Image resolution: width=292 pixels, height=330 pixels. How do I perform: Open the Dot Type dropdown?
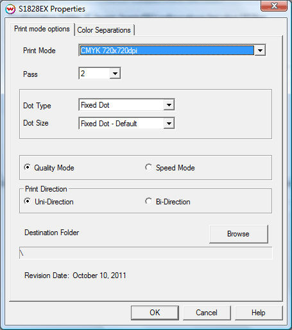coord(169,105)
